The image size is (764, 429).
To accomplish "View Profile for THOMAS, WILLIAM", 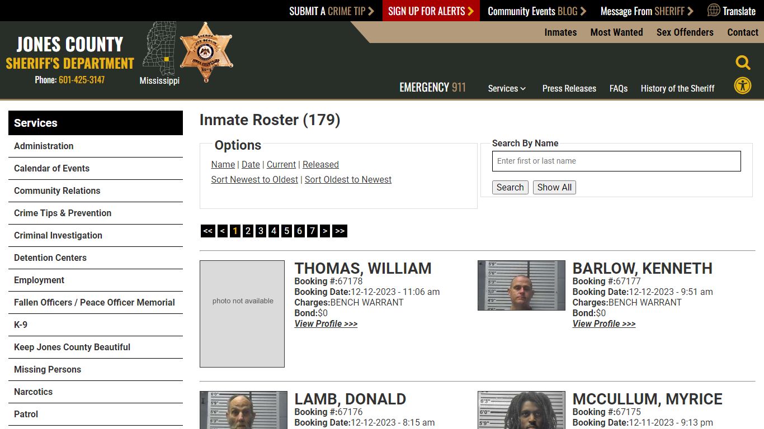I will (326, 323).
